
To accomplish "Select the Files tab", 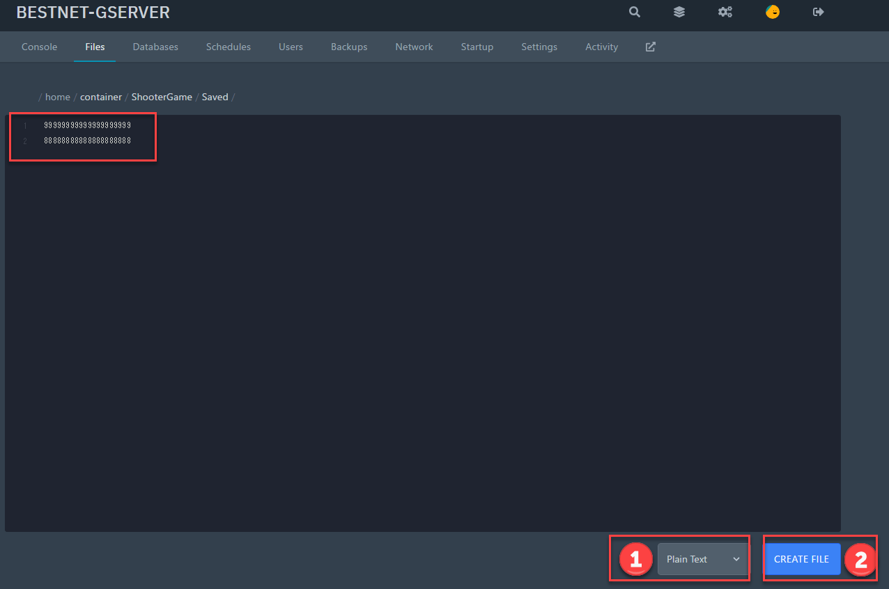I will pyautogui.click(x=95, y=47).
